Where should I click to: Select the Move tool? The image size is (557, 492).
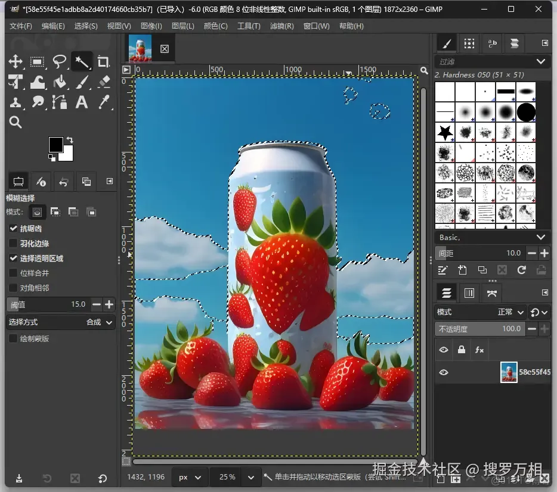[x=16, y=61]
